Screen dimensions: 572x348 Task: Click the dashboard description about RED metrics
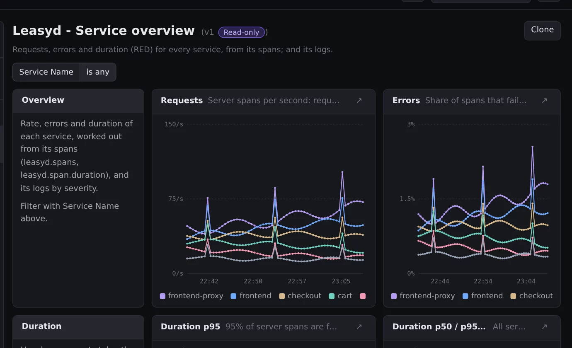pos(172,50)
